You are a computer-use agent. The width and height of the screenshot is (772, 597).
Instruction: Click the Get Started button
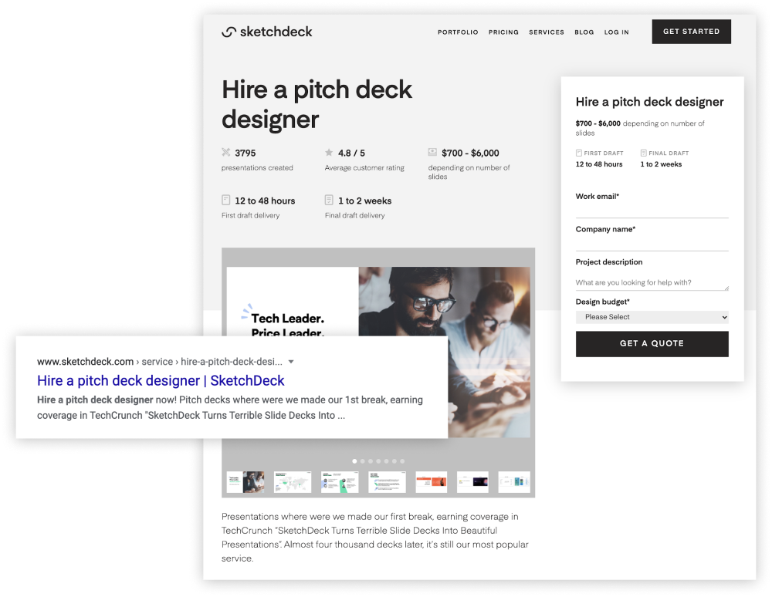pos(691,32)
